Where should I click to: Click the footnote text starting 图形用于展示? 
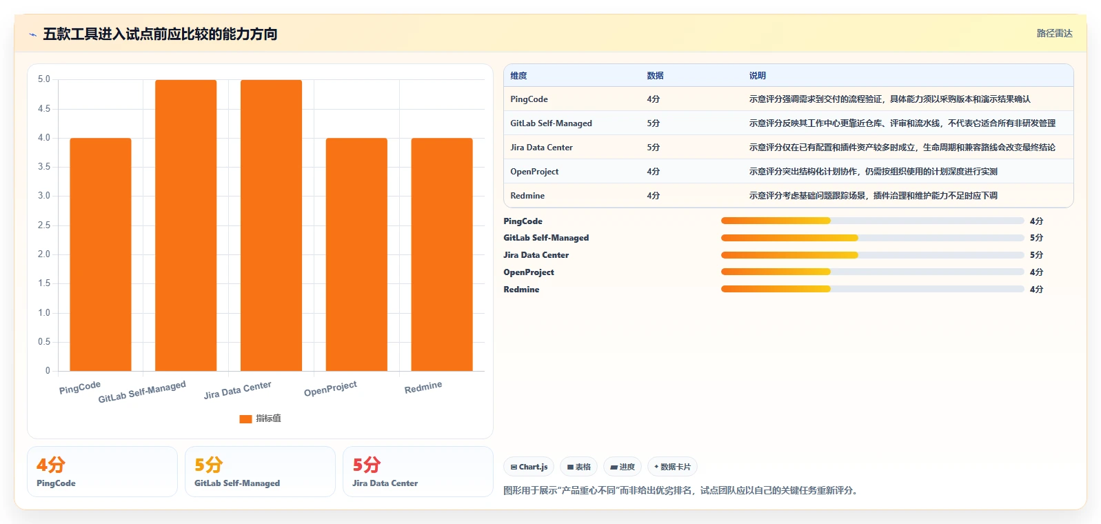[683, 491]
